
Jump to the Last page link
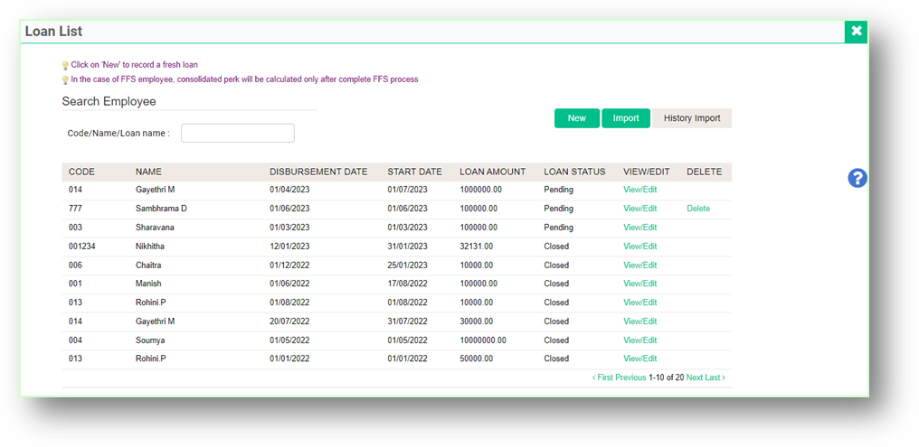(715, 377)
